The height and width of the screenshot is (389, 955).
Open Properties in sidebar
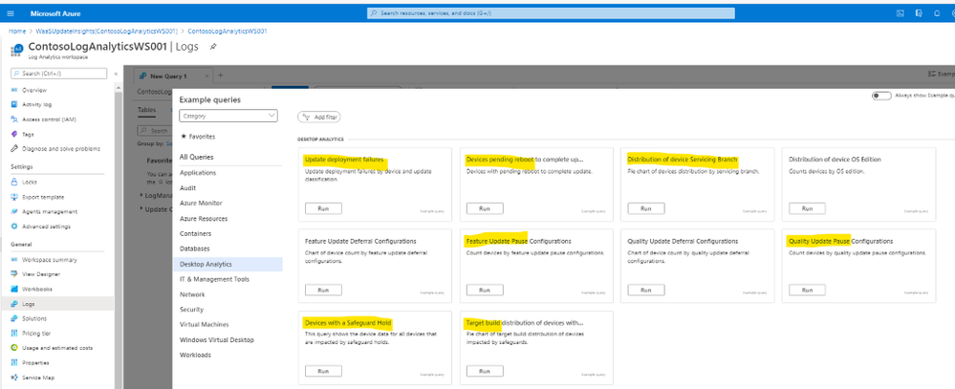35,363
